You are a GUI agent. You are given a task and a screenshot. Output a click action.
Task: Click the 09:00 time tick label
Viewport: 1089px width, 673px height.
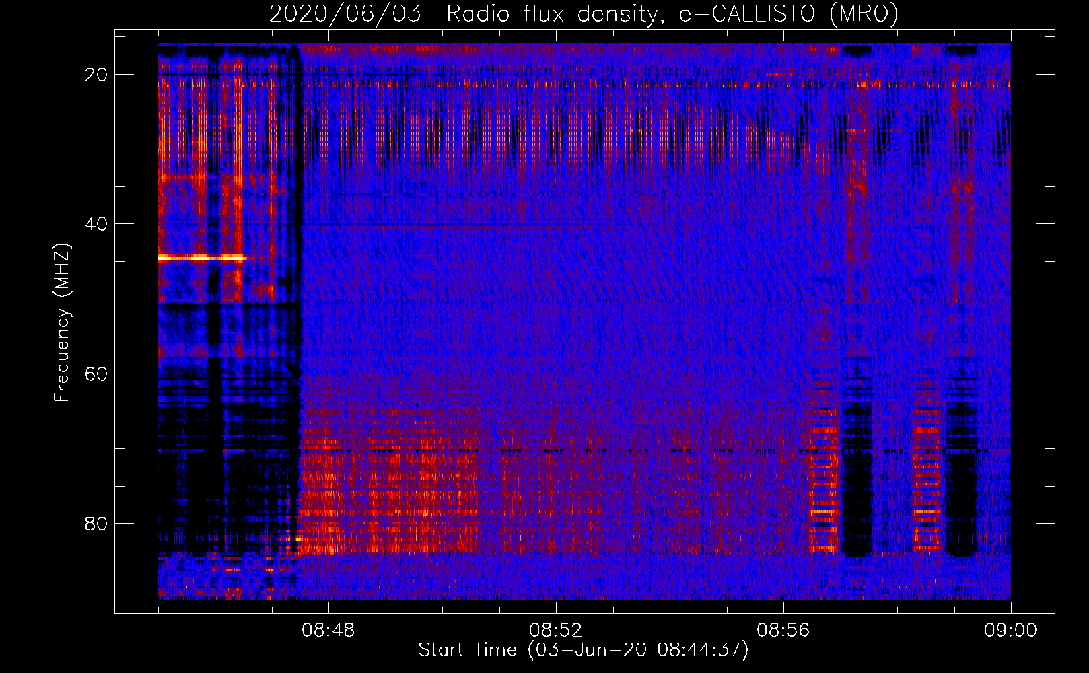(x=1011, y=631)
